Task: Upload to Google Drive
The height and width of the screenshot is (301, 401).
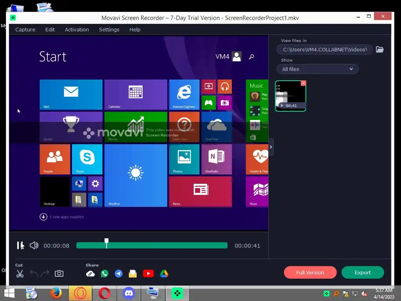Action: 164,274
